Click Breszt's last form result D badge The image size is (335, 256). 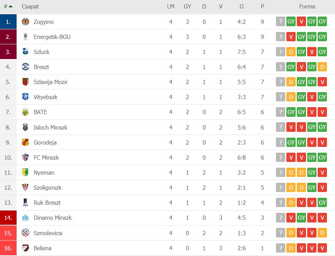[322, 67]
